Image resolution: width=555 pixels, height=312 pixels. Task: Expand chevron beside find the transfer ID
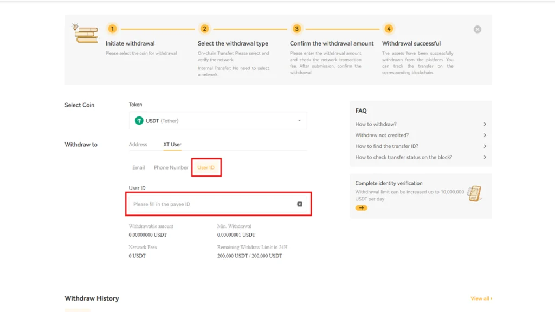coord(485,146)
